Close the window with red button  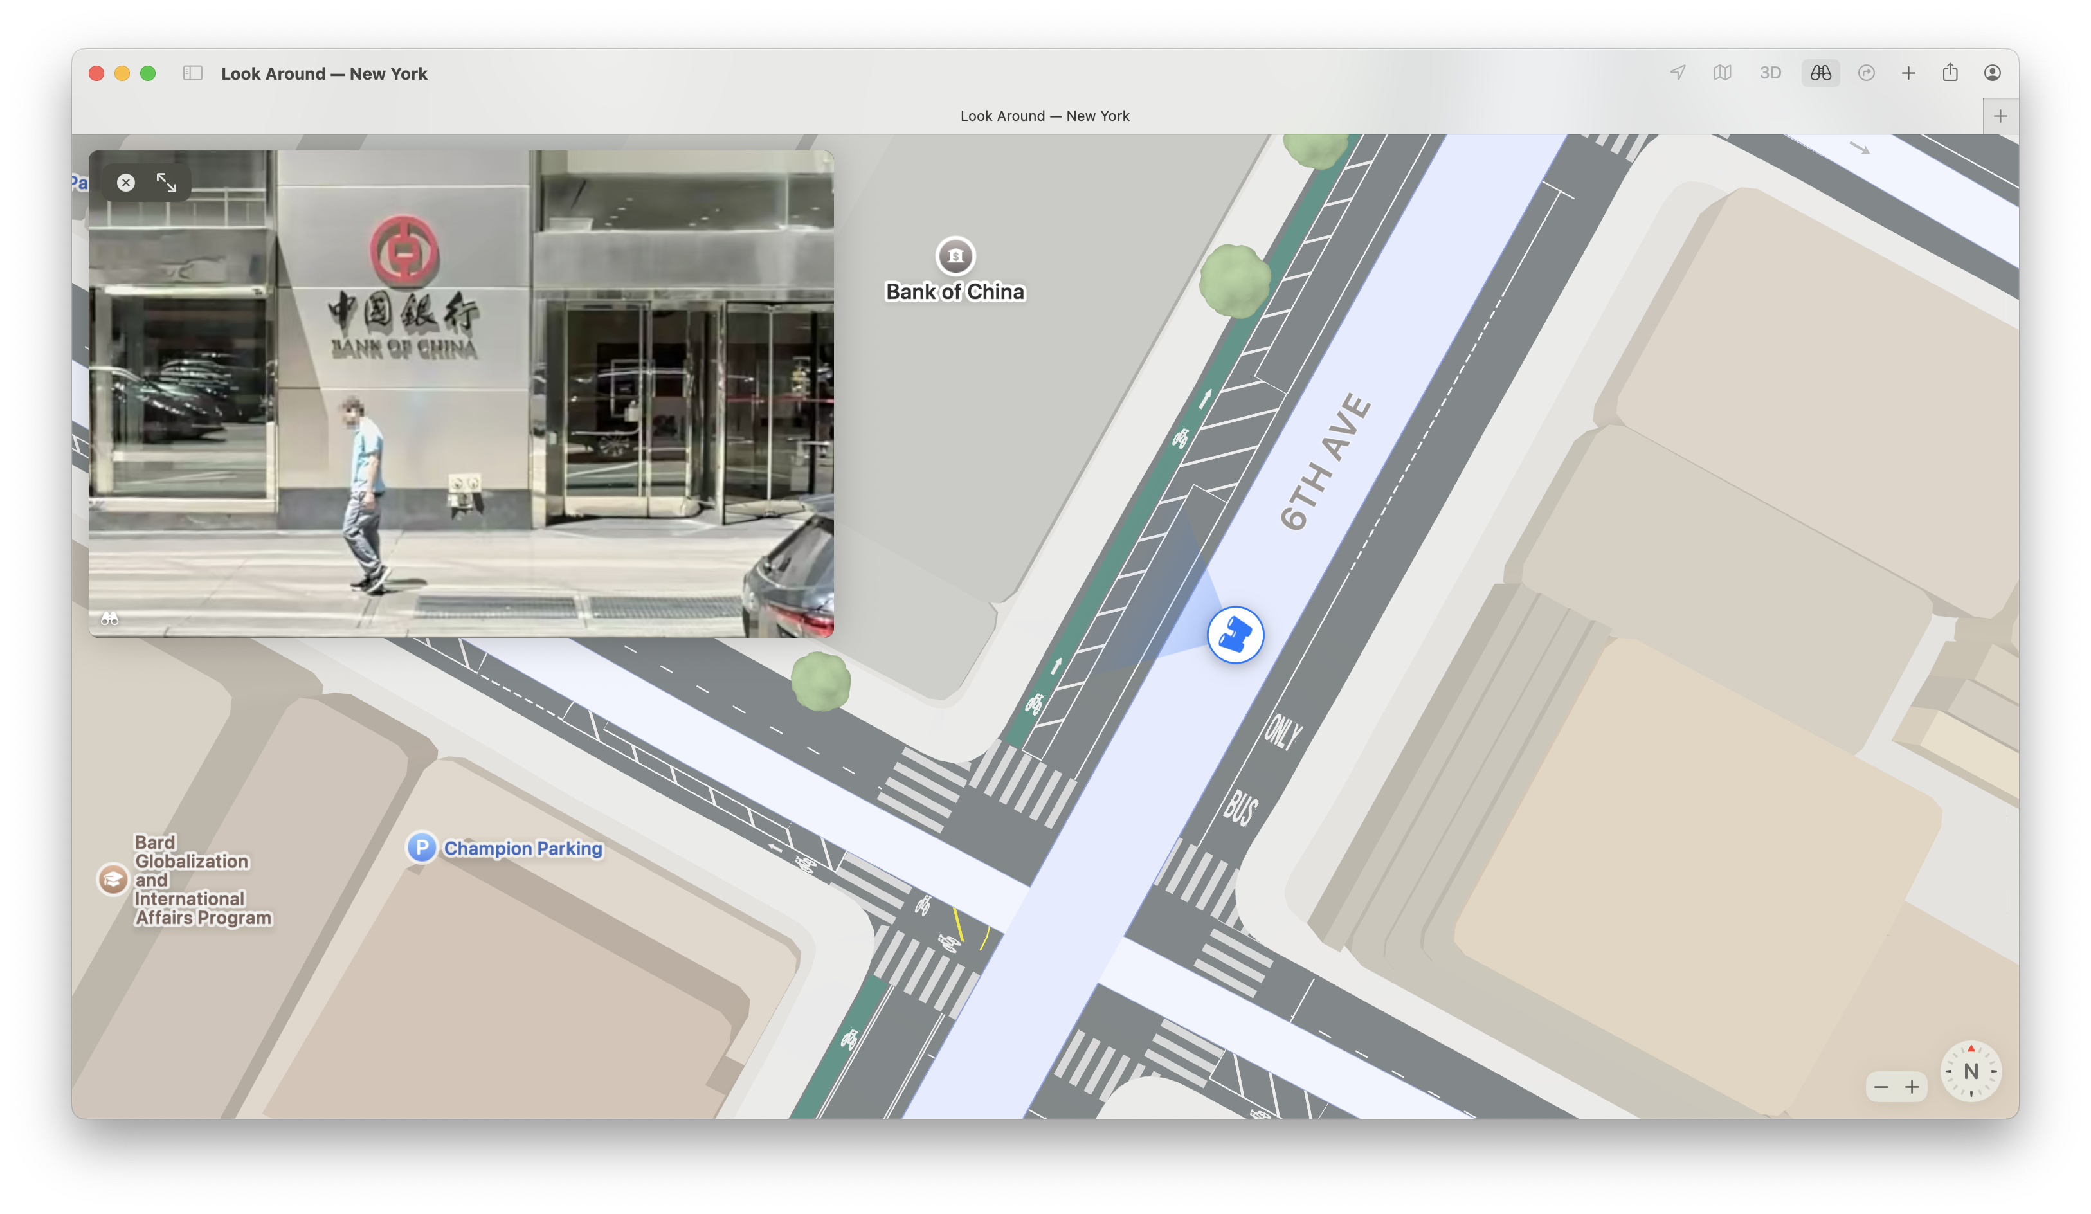(96, 73)
